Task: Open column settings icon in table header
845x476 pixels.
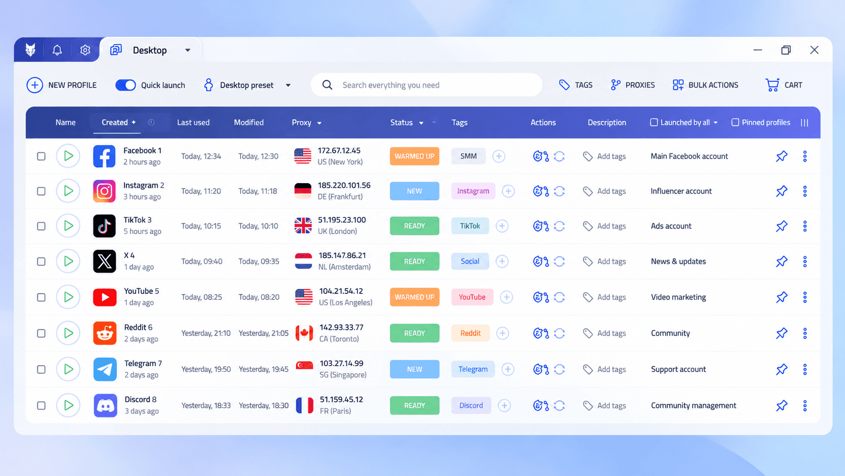Action: pos(805,122)
